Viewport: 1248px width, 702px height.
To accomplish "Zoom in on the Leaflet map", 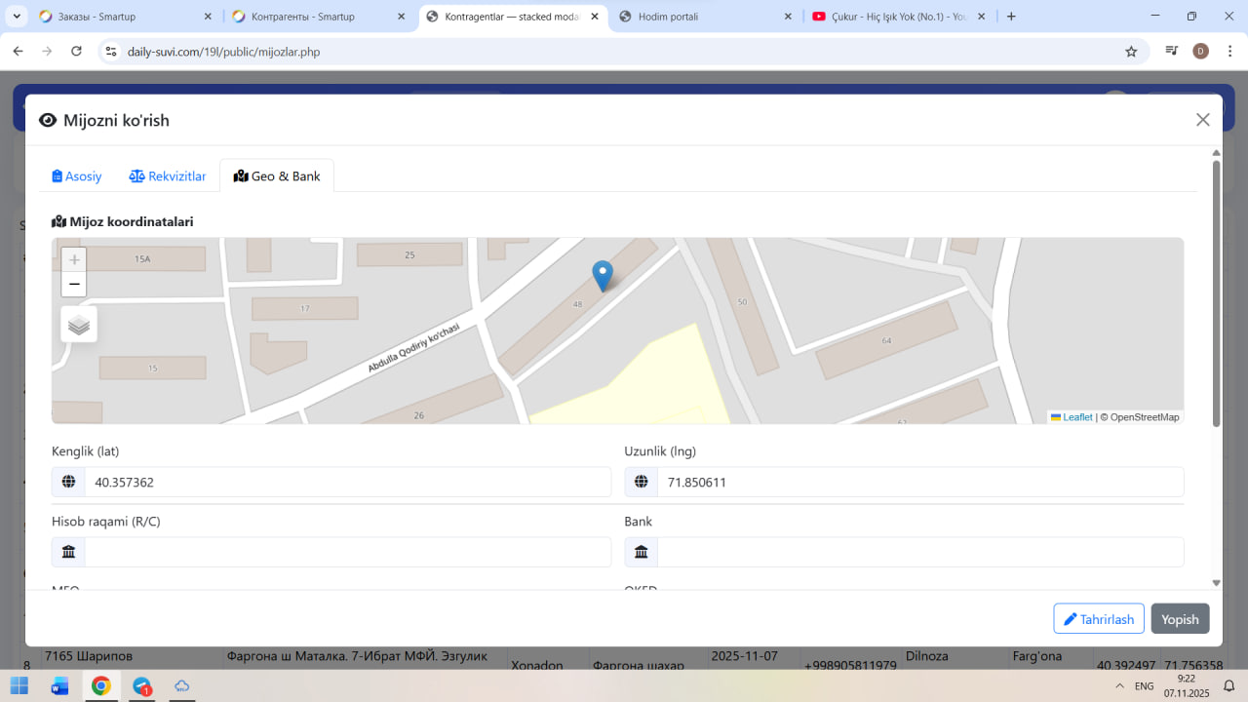I will point(74,260).
